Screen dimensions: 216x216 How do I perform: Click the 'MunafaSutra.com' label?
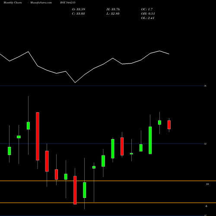pyautogui.click(x=41, y=3)
